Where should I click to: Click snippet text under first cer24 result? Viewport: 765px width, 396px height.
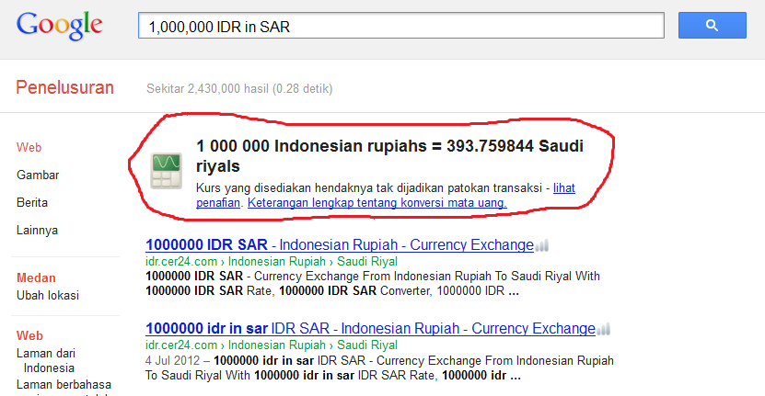pos(373,284)
